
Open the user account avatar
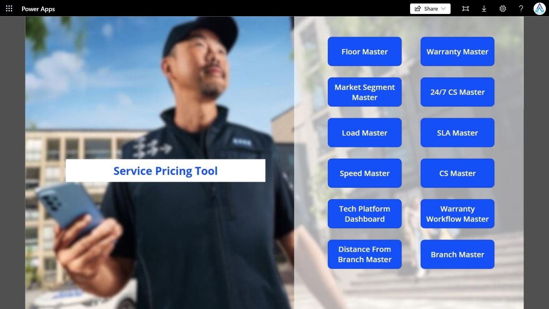tap(539, 9)
